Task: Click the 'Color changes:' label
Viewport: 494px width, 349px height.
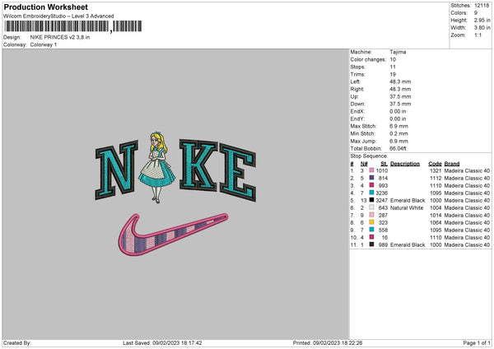Action: coord(368,59)
